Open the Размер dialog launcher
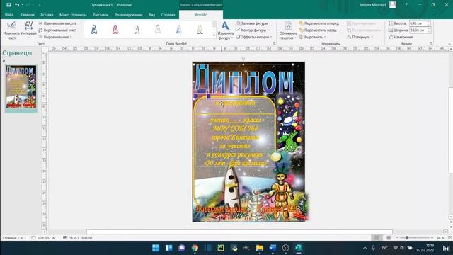The image size is (453, 255). tap(431, 44)
